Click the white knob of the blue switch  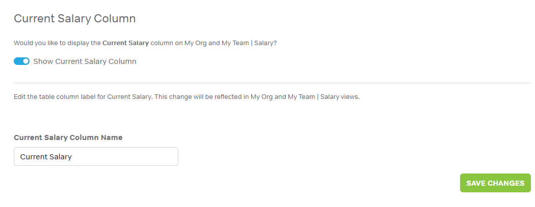(x=25, y=61)
